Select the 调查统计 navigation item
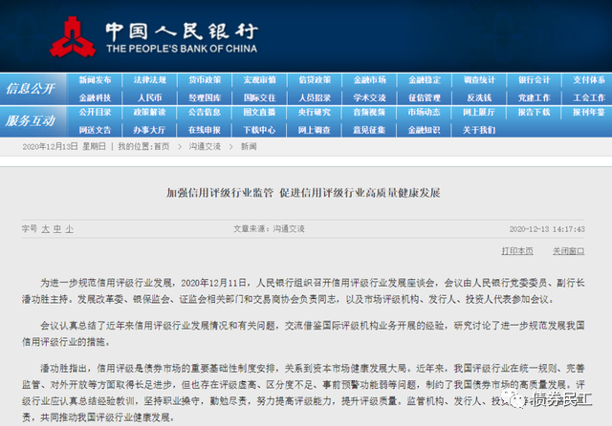 pyautogui.click(x=478, y=80)
